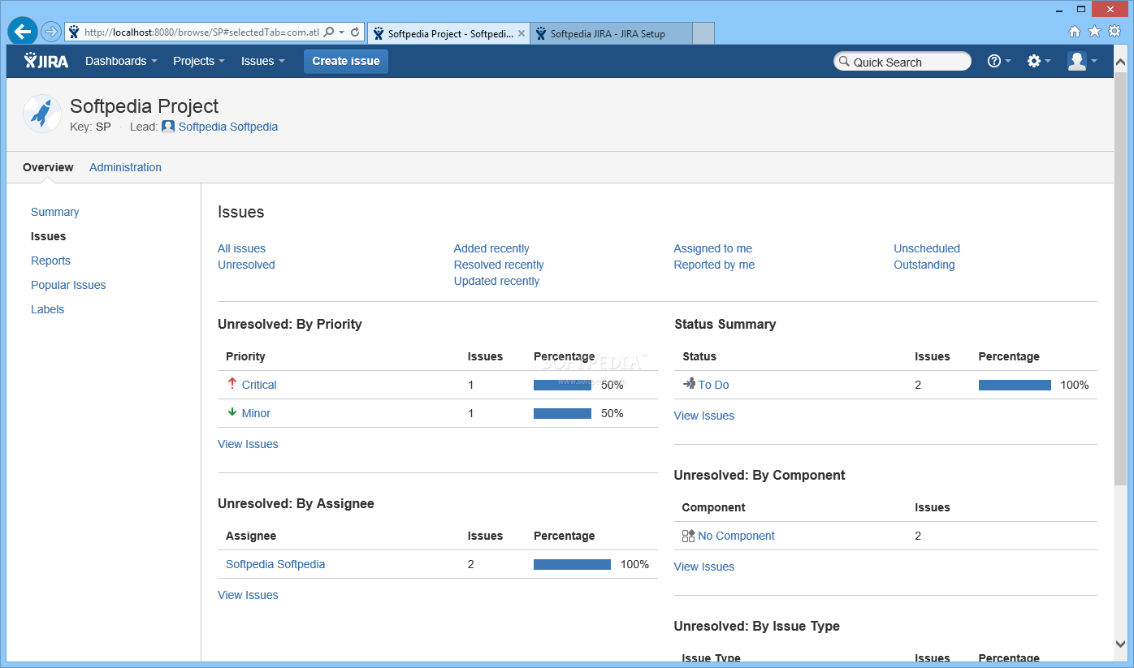
Task: Expand the Dashboards dropdown menu
Action: click(x=121, y=61)
